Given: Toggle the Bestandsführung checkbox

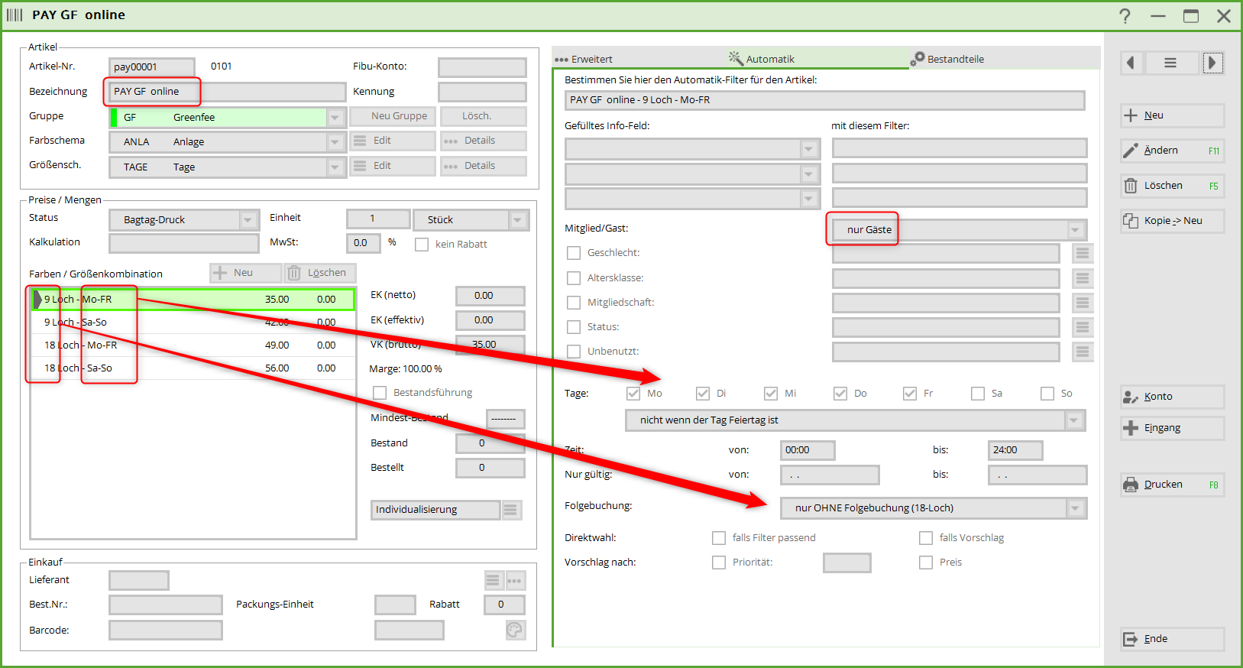Looking at the screenshot, I should click(x=380, y=393).
